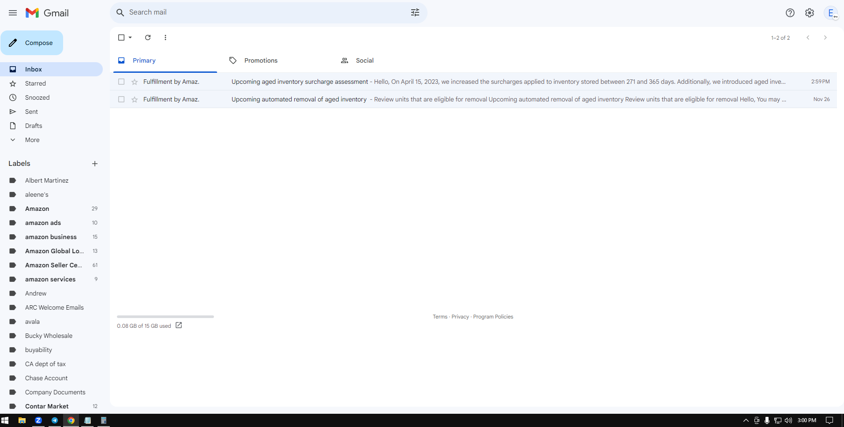Open the main menu hamburger icon
This screenshot has width=844, height=427.
tap(13, 13)
